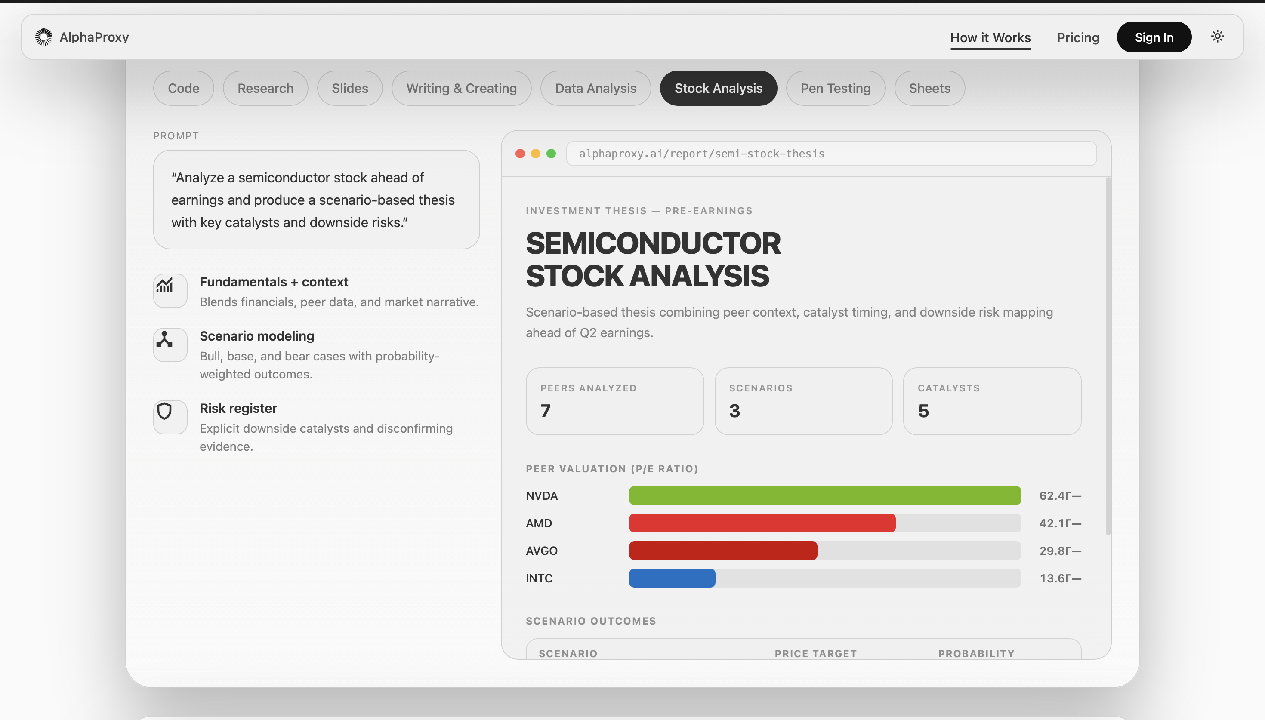Click the PROBABILITY column header
The width and height of the screenshot is (1265, 720).
(976, 654)
